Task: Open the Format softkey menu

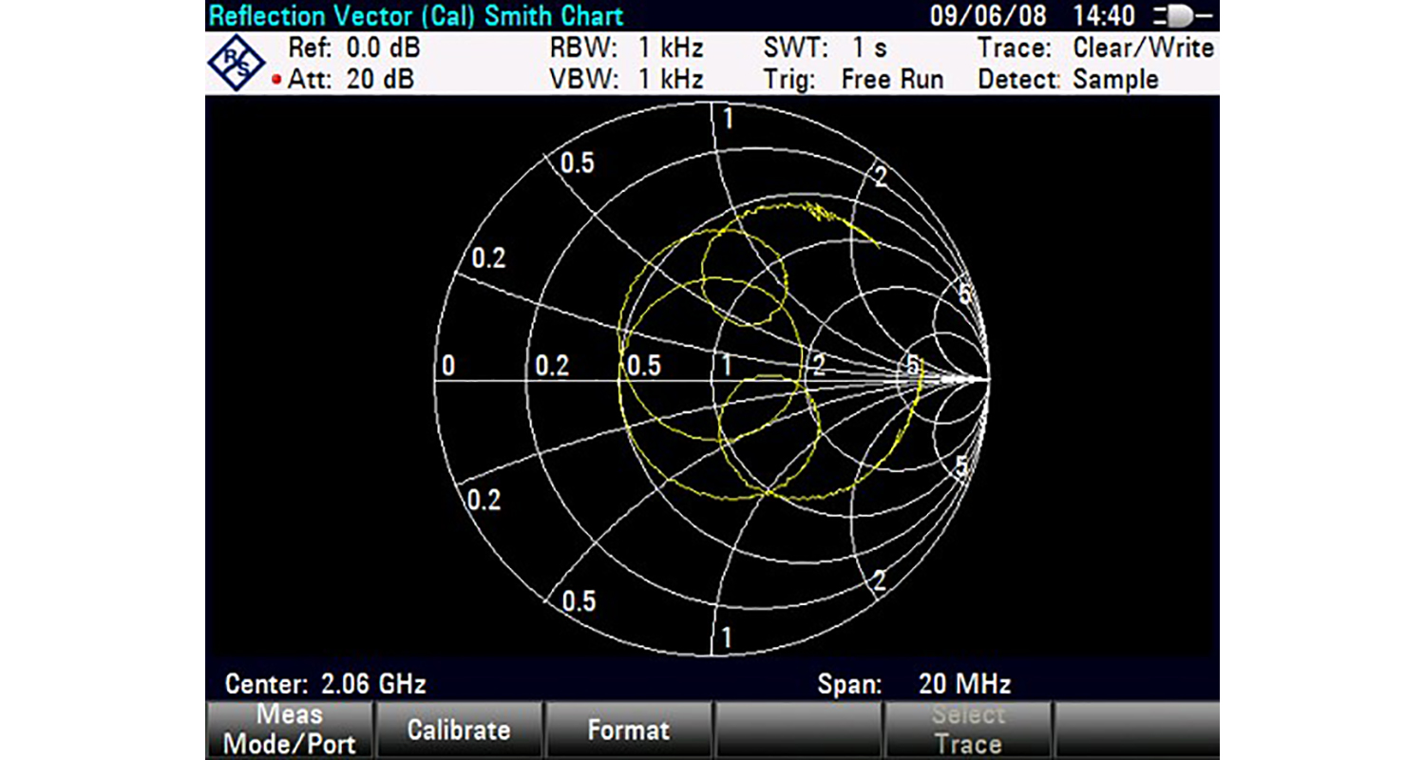Action: [x=628, y=730]
